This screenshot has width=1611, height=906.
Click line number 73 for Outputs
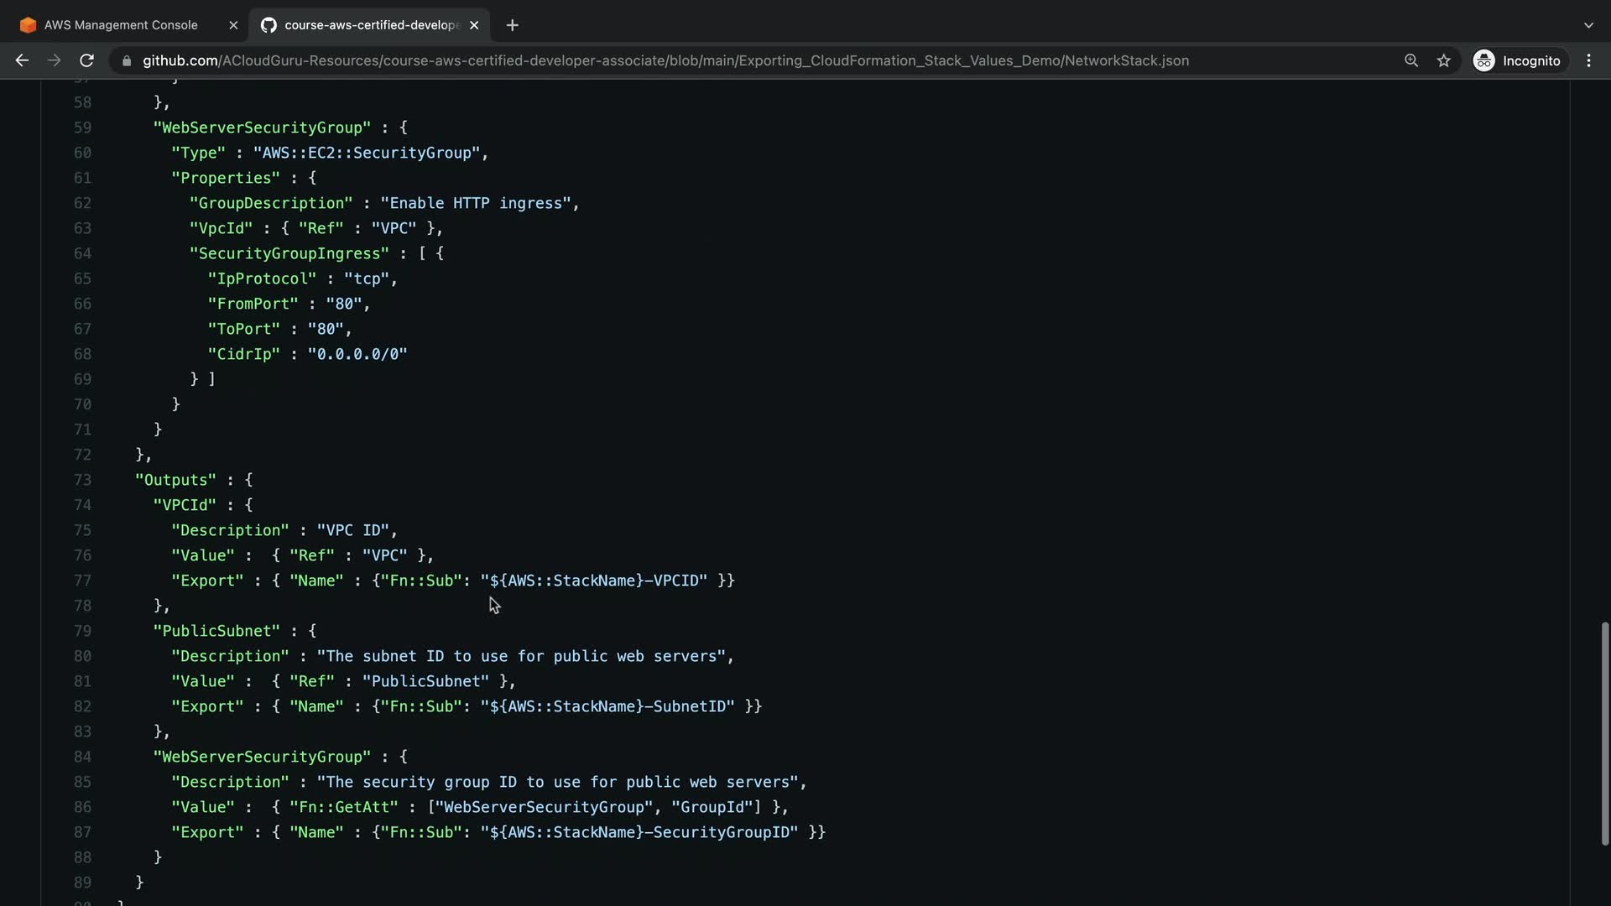(x=82, y=480)
